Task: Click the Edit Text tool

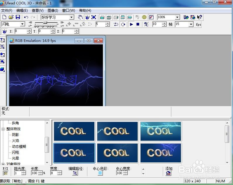Action: tap(3, 47)
